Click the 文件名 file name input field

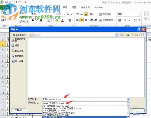point(85,100)
